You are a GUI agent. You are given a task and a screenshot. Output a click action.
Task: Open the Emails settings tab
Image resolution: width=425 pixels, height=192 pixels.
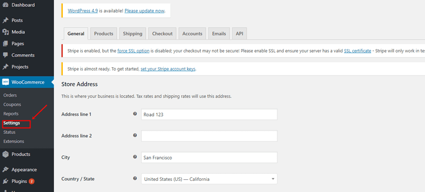click(x=219, y=34)
